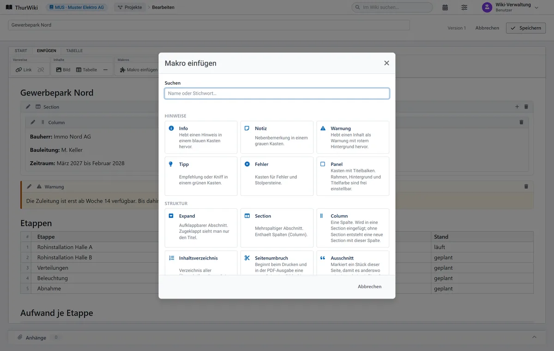This screenshot has width=554, height=351.
Task: Focus the macro search field
Action: (277, 93)
